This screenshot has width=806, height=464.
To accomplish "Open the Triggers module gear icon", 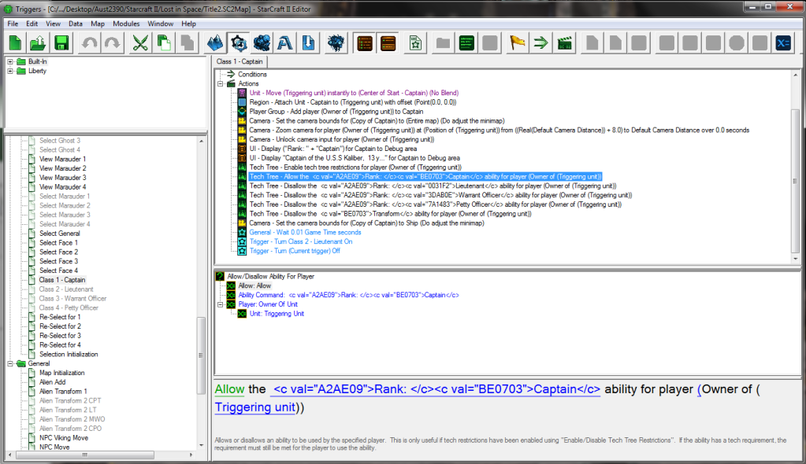I will click(239, 43).
